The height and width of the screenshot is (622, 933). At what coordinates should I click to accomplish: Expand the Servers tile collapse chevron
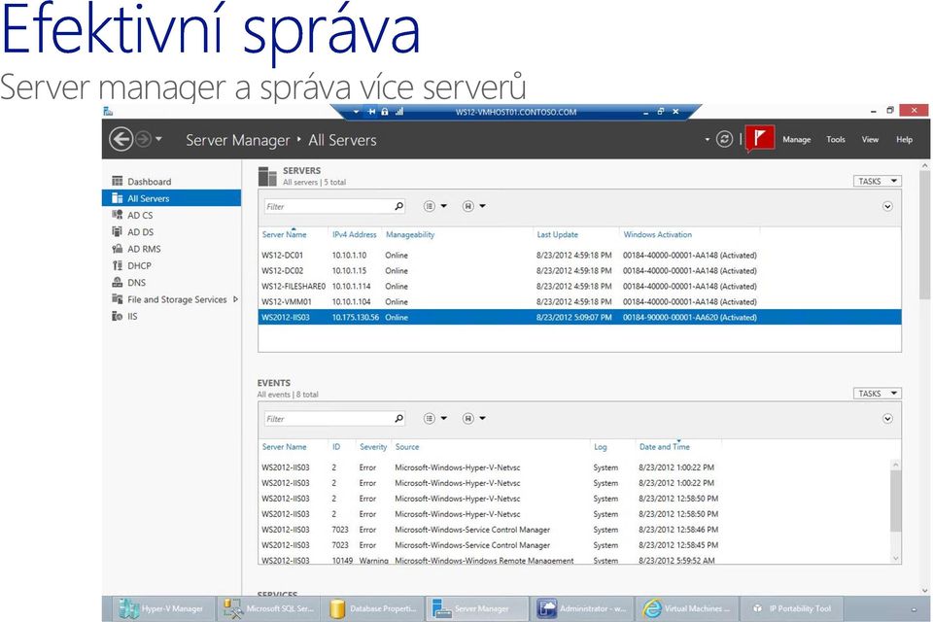(887, 207)
